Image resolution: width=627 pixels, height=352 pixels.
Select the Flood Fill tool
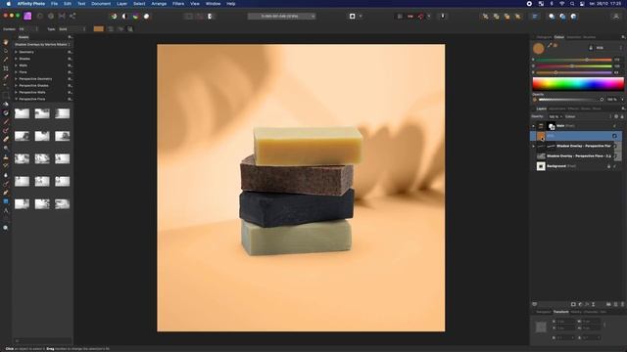6,104
